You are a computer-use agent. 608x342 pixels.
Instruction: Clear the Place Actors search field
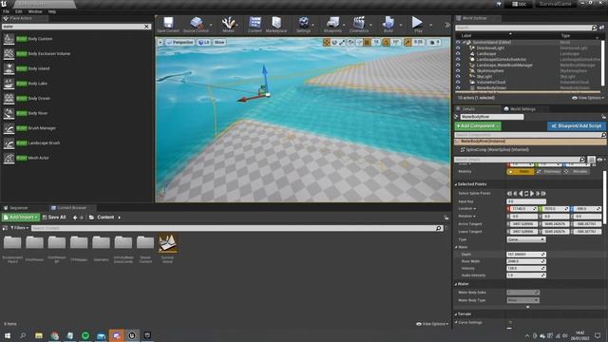(x=147, y=27)
